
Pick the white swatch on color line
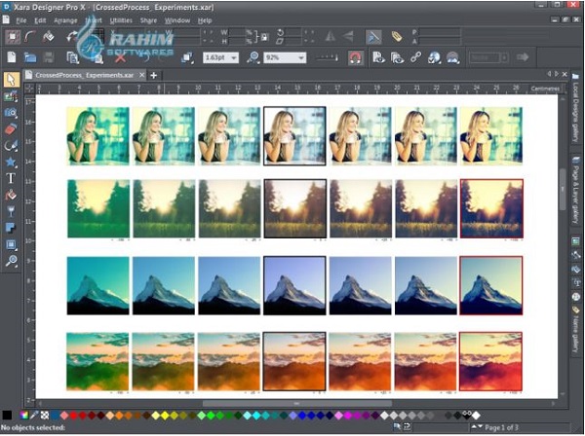[x=476, y=416]
